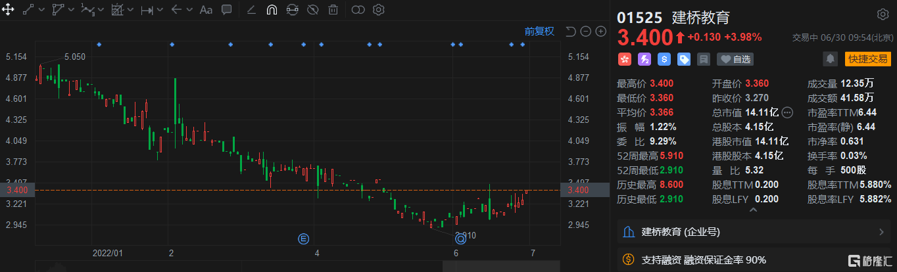Toggle hide all drawings eye icon
Screen dimensions: 897x272
point(313,10)
